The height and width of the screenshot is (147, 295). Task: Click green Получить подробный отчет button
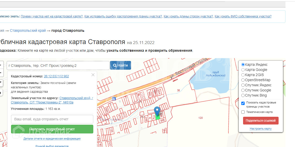coord(52,129)
